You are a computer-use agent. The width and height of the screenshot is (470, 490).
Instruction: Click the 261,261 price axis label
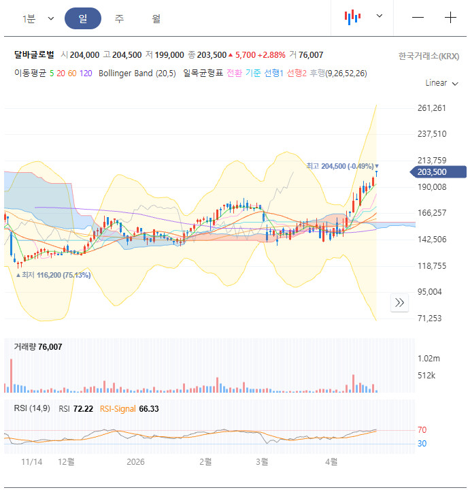pos(432,108)
